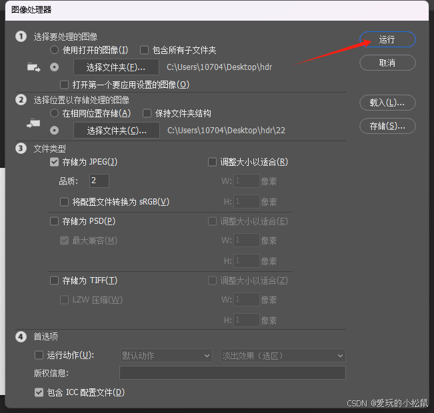434x413 pixels.
Task: Enable 包含所有子文件夹 checkbox
Action: click(144, 50)
